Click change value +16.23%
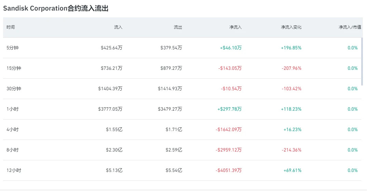The image size is (367, 191). point(293,129)
